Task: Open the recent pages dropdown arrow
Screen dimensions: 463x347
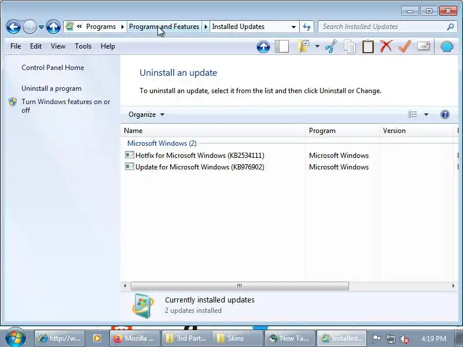Action: pyautogui.click(x=41, y=27)
